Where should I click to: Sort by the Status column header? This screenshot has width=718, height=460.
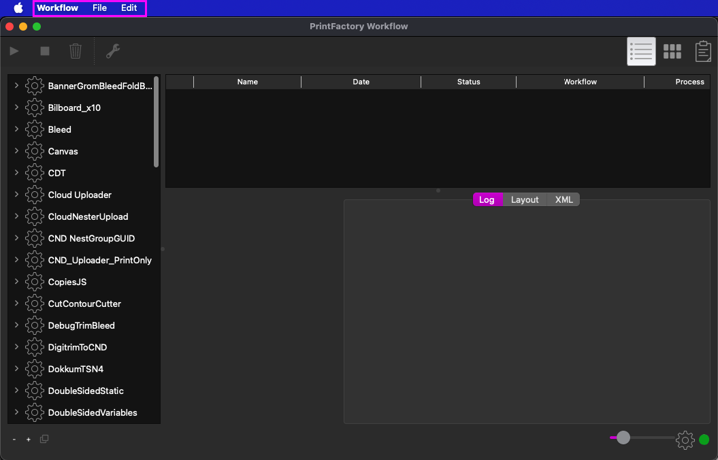point(468,82)
